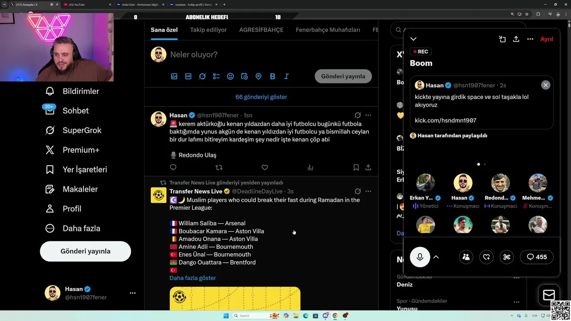This screenshot has width=571, height=321.
Task: Open kick.com/hsndmn1907 shared post in Space
Action: [x=482, y=103]
